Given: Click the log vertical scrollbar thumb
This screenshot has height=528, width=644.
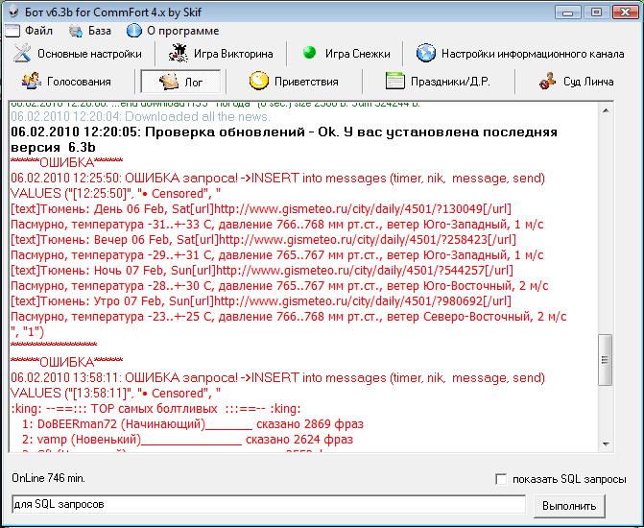Looking at the screenshot, I should [604, 358].
